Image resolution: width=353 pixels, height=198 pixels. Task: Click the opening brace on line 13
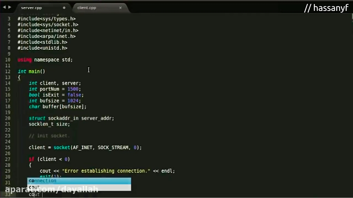[19, 77]
